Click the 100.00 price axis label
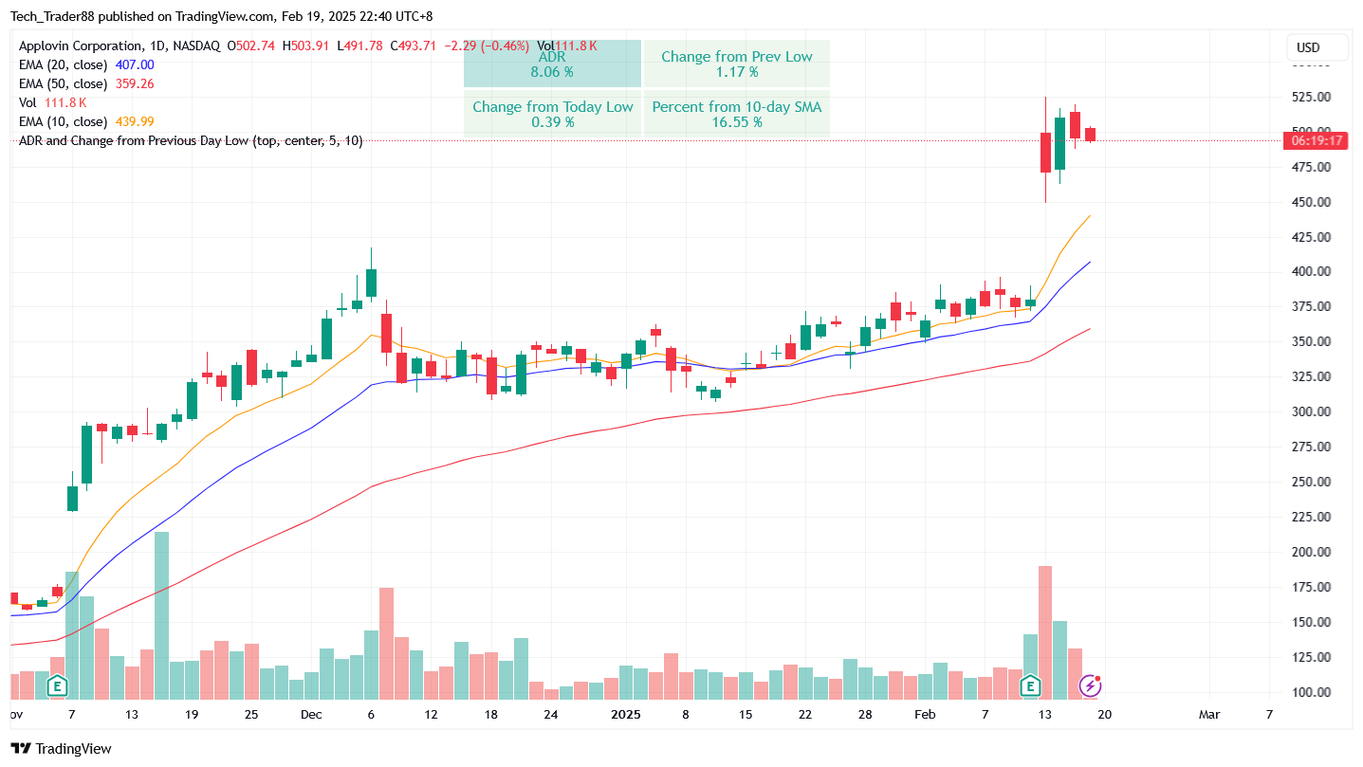The height and width of the screenshot is (767, 1363). 1310,692
